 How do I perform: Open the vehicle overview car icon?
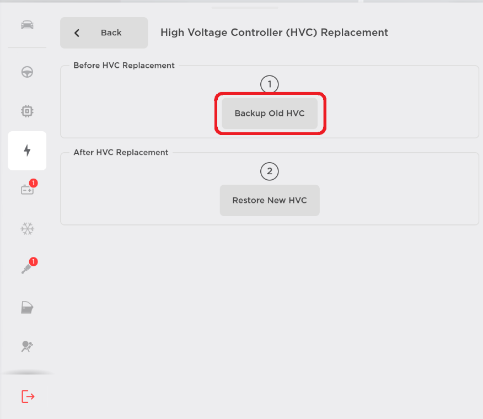[x=26, y=25]
